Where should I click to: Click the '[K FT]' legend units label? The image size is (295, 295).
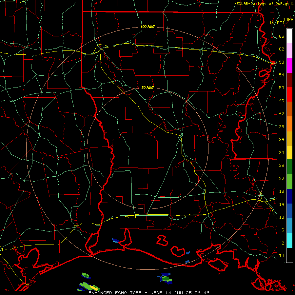click(x=277, y=23)
